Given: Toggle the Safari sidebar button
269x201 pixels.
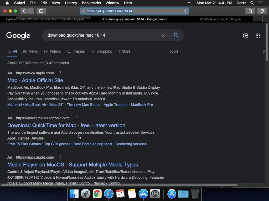Looking at the screenshot, I should click(x=41, y=11).
